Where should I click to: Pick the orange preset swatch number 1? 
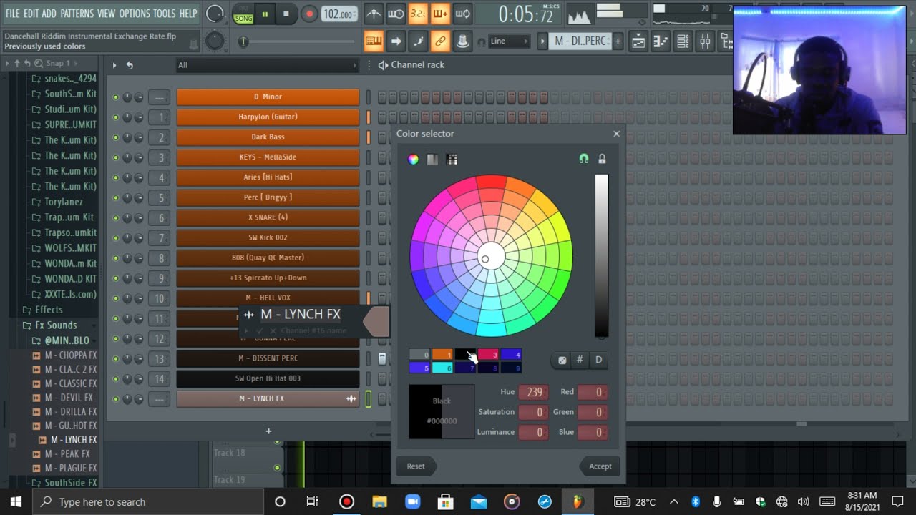[x=442, y=355]
